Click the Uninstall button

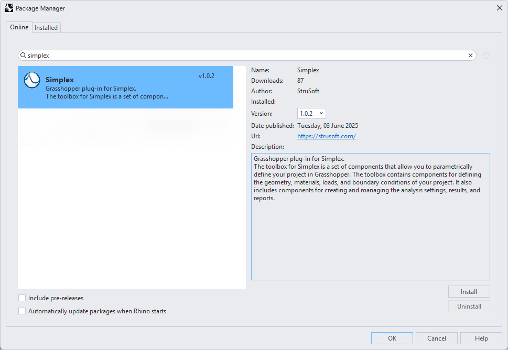coord(469,306)
